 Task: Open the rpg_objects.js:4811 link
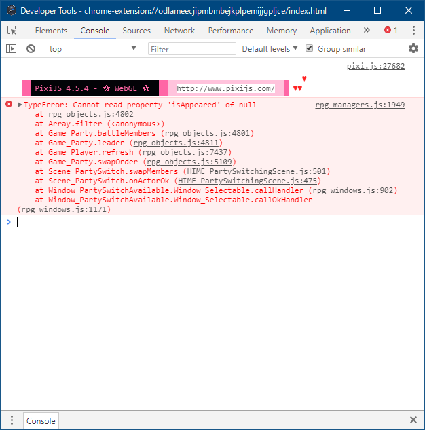(x=176, y=143)
